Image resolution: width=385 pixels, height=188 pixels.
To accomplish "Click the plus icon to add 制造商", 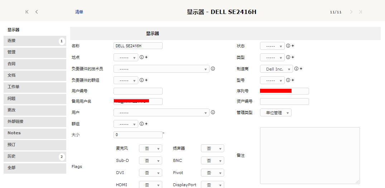I will click(x=301, y=69).
